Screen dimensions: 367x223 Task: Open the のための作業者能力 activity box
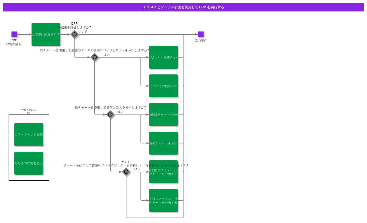[29, 163]
